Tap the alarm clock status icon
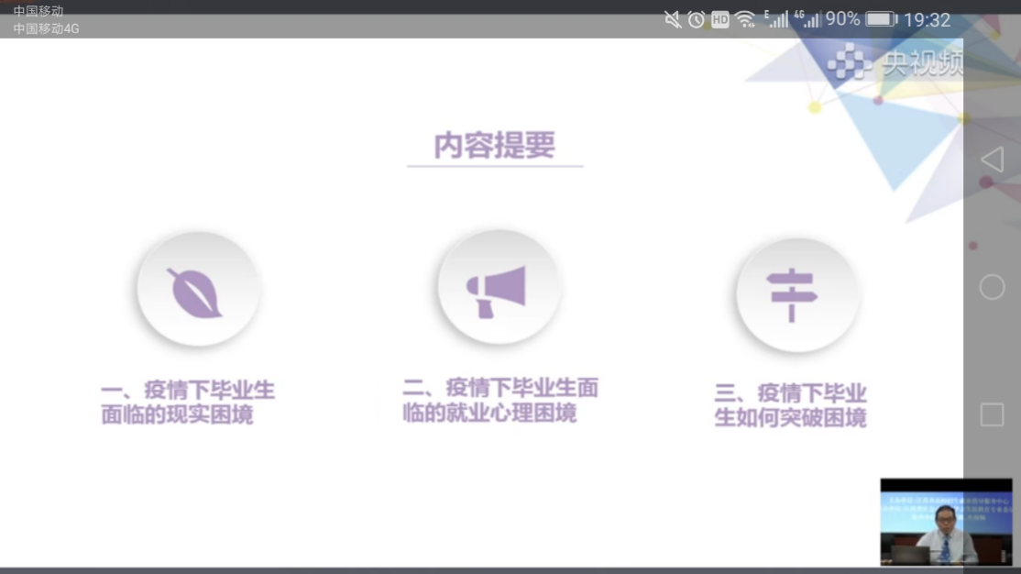This screenshot has height=574, width=1021. coord(697,19)
